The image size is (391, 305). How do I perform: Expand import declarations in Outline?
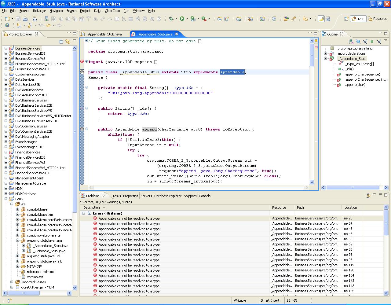click(x=326, y=53)
